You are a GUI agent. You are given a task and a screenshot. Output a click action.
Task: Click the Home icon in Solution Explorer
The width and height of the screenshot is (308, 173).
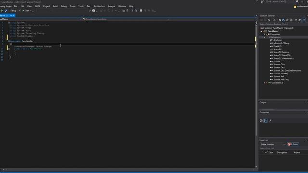[x=269, y=20]
